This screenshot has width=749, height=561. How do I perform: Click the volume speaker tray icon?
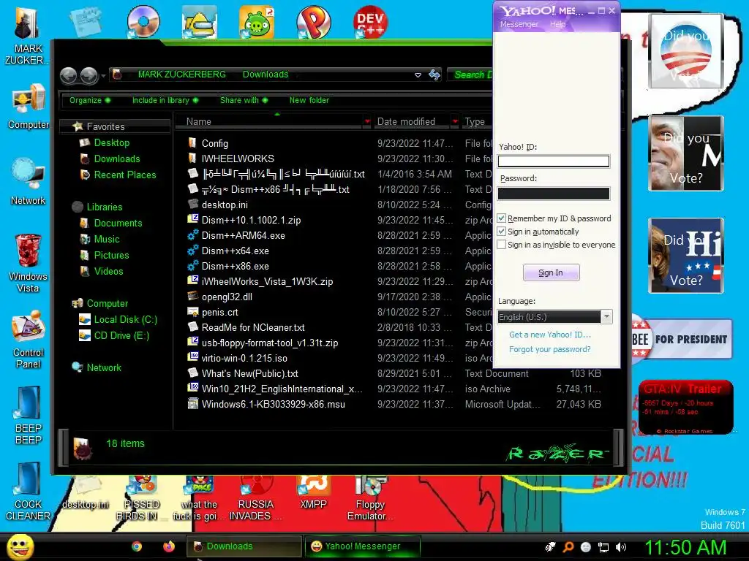pos(621,547)
